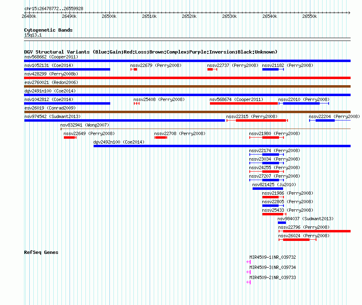
Task: Open the MIR4509-2|NR_039733 gene label
Action: pos(273,277)
